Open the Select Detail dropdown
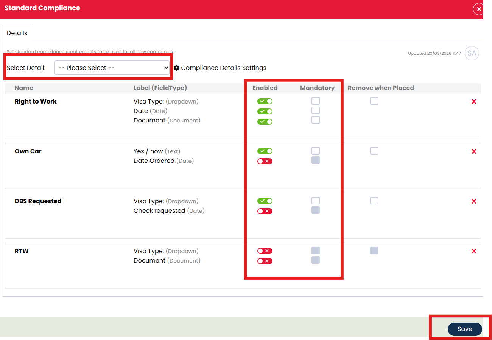The image size is (492, 340). pyautogui.click(x=112, y=68)
